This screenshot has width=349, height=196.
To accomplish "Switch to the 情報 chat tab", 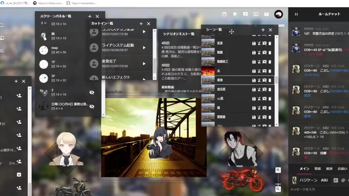I will pos(317,169).
